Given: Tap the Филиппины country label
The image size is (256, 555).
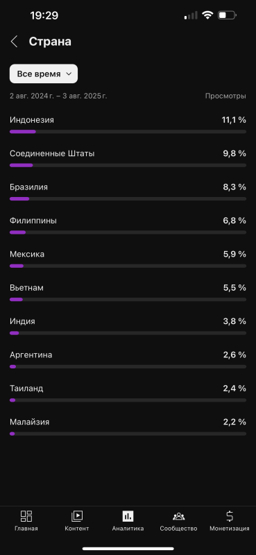Looking at the screenshot, I should 33,221.
